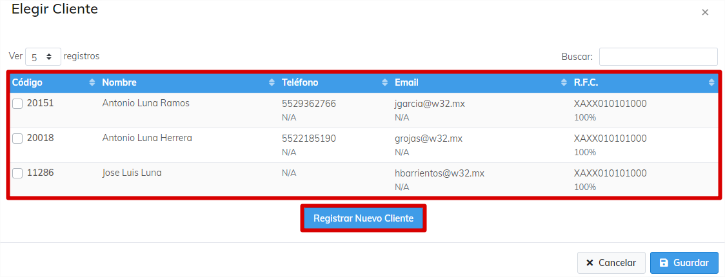Click code 20018 in the table
The image size is (725, 277).
coord(40,138)
